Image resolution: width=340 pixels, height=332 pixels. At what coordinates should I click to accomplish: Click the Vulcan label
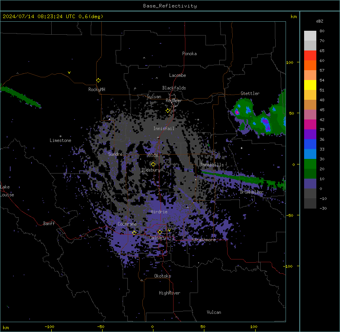pos(214,312)
